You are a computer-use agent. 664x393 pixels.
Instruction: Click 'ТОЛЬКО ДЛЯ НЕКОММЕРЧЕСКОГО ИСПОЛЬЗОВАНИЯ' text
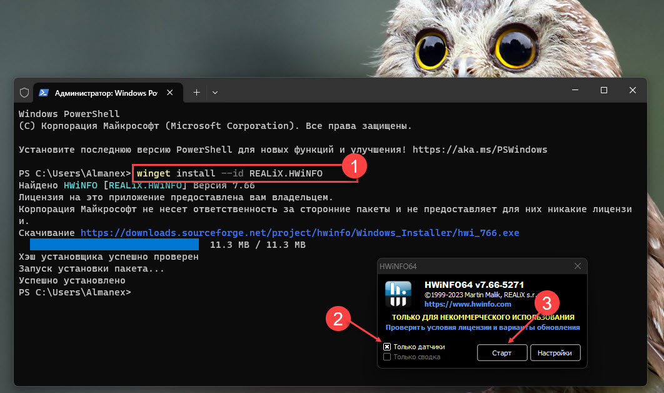coord(483,317)
